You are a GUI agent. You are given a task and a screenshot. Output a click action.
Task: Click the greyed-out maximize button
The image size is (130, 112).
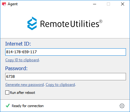tap(108, 4)
